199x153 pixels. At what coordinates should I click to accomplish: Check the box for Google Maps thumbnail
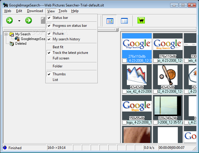tap(125, 122)
